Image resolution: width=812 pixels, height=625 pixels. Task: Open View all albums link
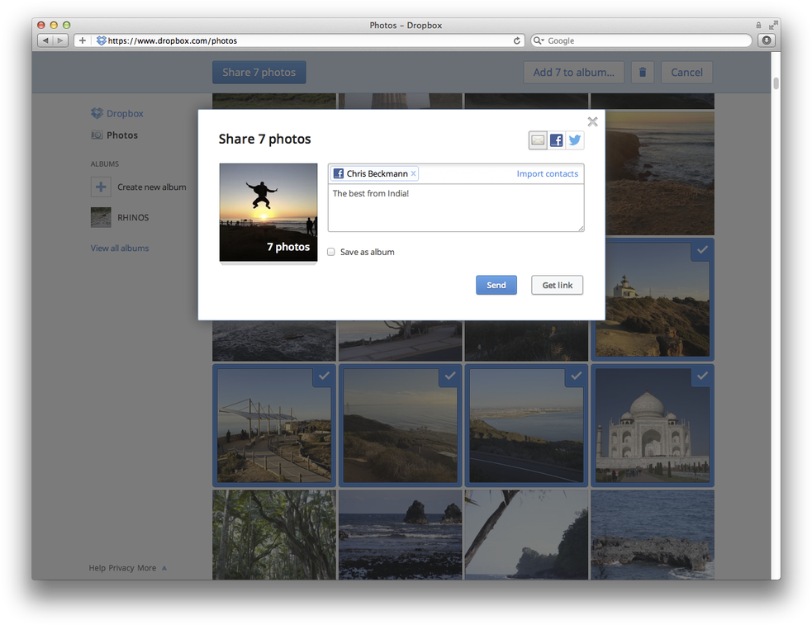(120, 249)
